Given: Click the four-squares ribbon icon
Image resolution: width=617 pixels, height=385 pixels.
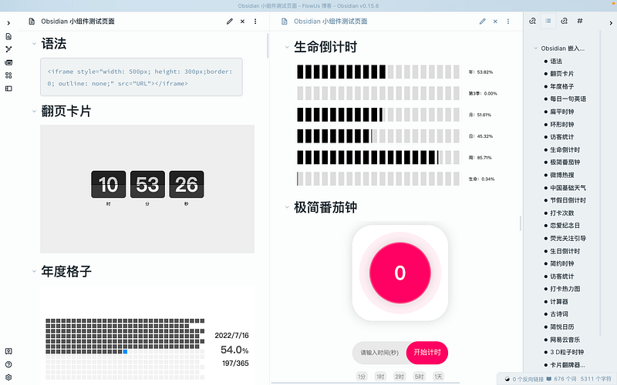Looking at the screenshot, I should 8,75.
